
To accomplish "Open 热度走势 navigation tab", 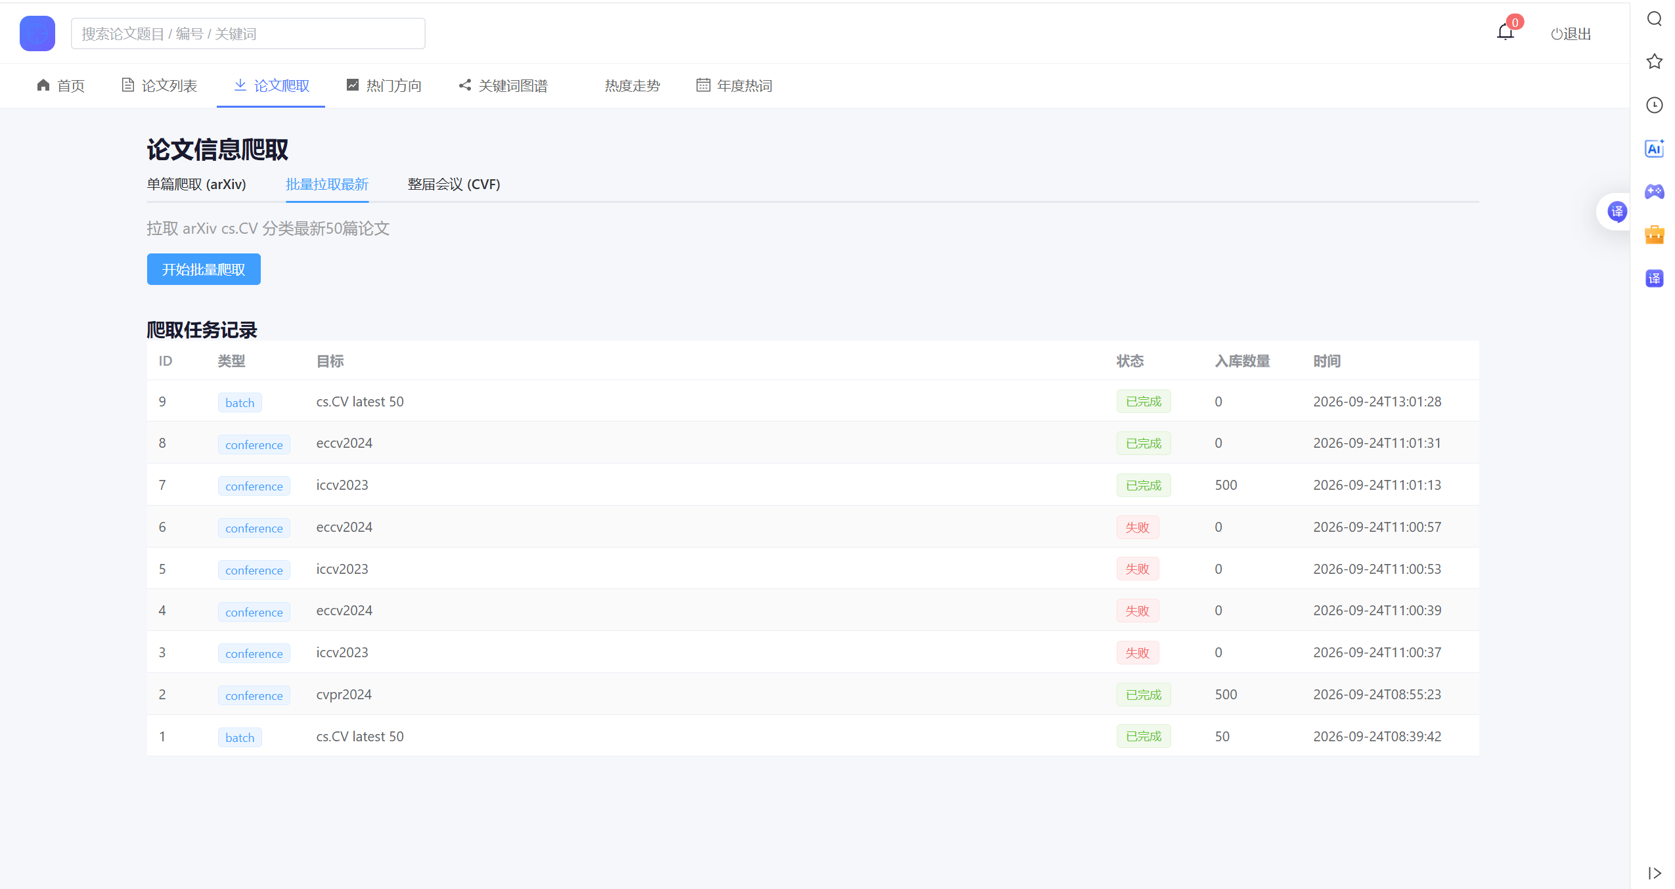I will click(632, 85).
